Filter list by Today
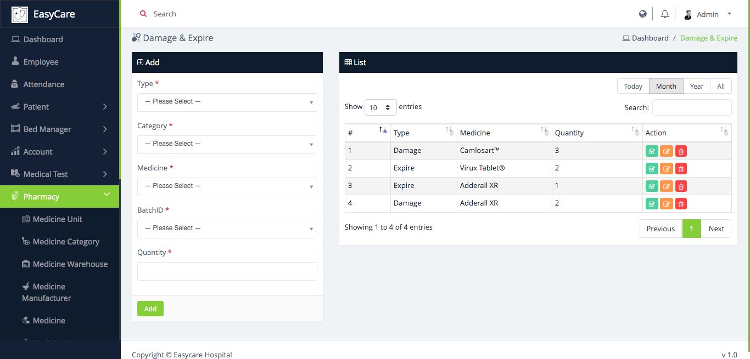Image resolution: width=750 pixels, height=359 pixels. pyautogui.click(x=633, y=87)
